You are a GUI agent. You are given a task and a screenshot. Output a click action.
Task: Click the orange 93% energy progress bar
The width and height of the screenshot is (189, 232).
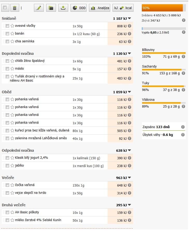click(162, 8)
